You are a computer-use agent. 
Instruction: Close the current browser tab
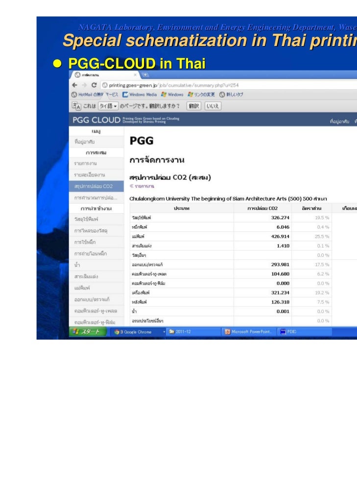pyautogui.click(x=135, y=75)
